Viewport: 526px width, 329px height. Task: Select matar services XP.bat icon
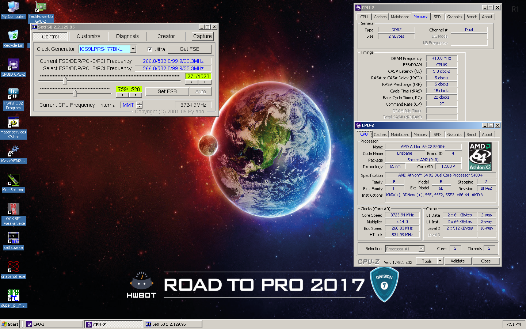tap(13, 128)
